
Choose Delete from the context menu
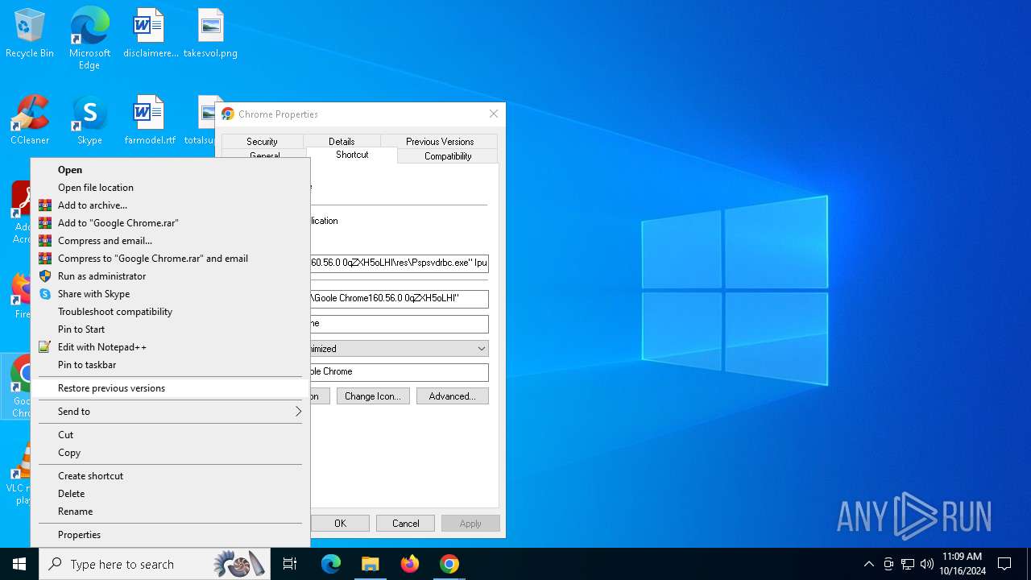(170, 494)
